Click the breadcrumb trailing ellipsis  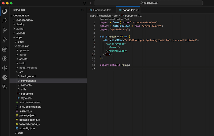click(x=141, y=16)
